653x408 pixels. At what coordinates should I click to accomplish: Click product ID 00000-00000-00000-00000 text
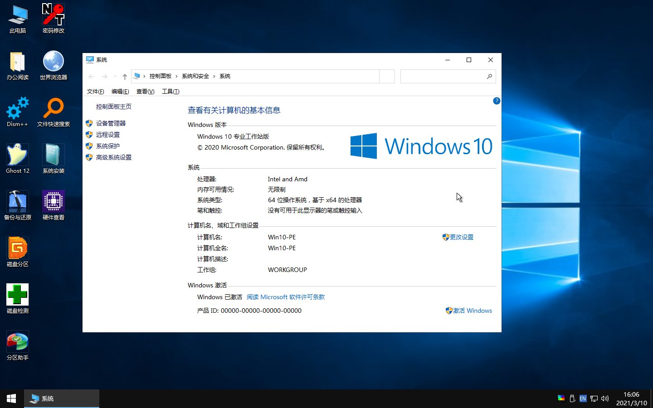(x=261, y=311)
